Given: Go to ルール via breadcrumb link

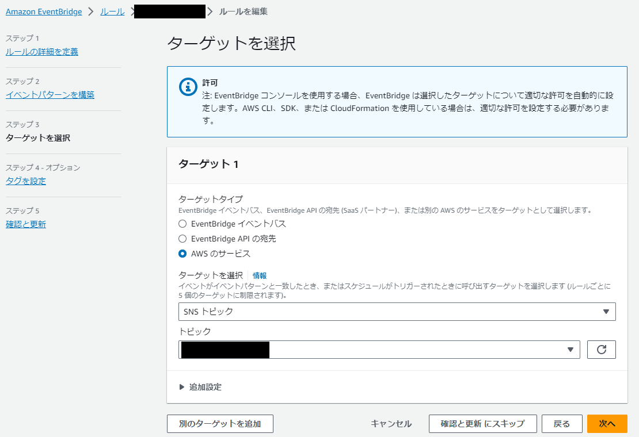Looking at the screenshot, I should click(x=112, y=11).
